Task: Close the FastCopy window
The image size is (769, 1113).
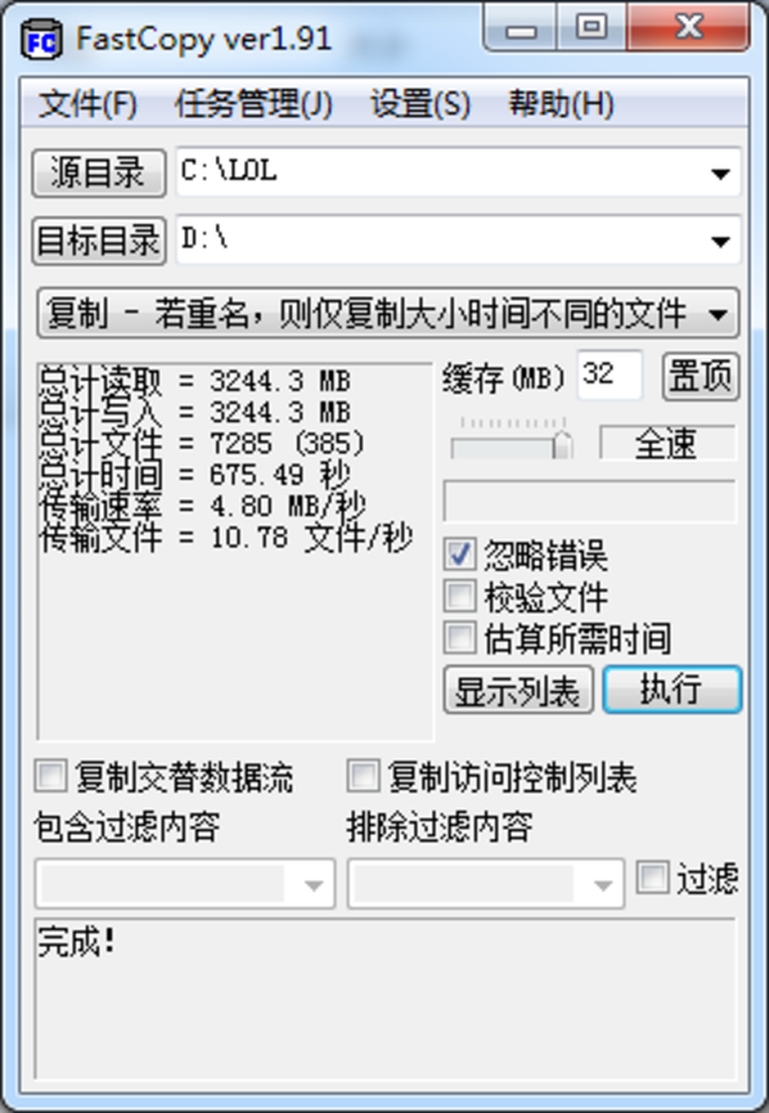Action: [x=688, y=28]
